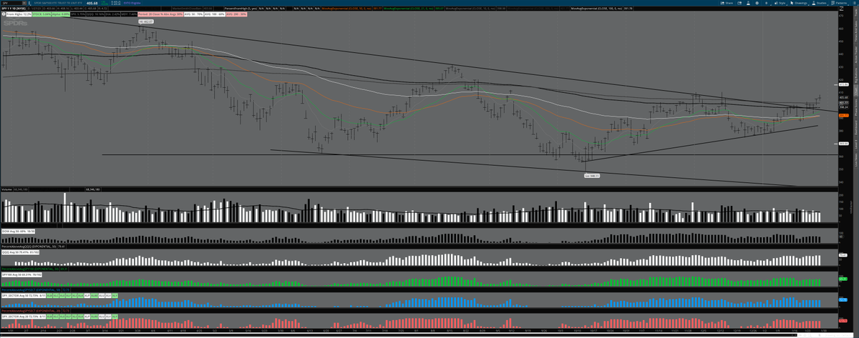Click the white MovAvgExponential (CLOSE, 100) label
859x338 pixels.
tap(596, 9)
